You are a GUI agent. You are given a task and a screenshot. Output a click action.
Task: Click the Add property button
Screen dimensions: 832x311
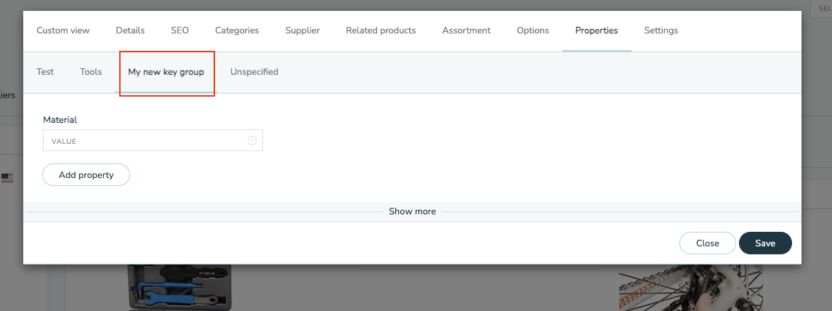[86, 174]
